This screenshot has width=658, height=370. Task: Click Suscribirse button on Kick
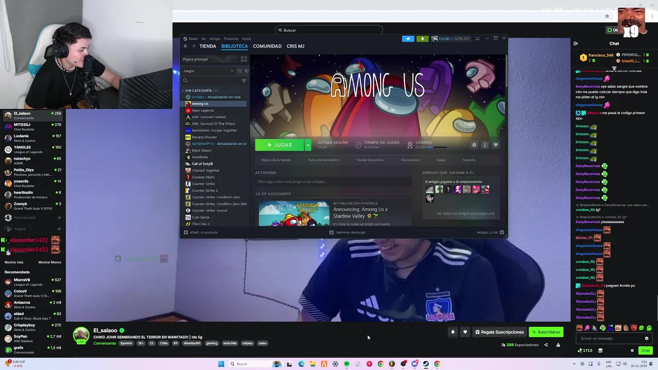(546, 332)
